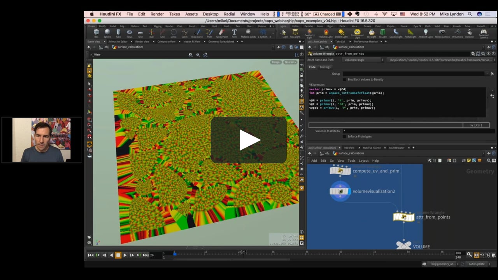498x280 pixels.
Task: Add a Sky Light from shelf
Action: click(372, 33)
